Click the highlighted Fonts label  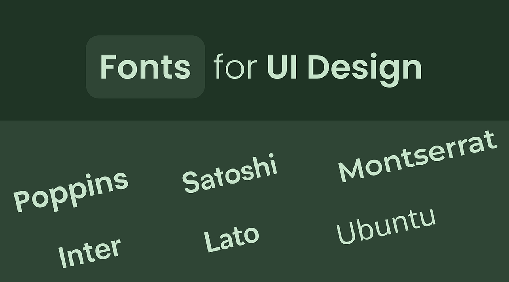point(145,67)
